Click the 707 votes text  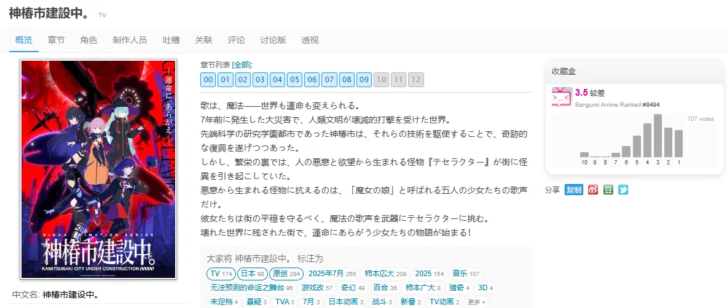point(701,119)
